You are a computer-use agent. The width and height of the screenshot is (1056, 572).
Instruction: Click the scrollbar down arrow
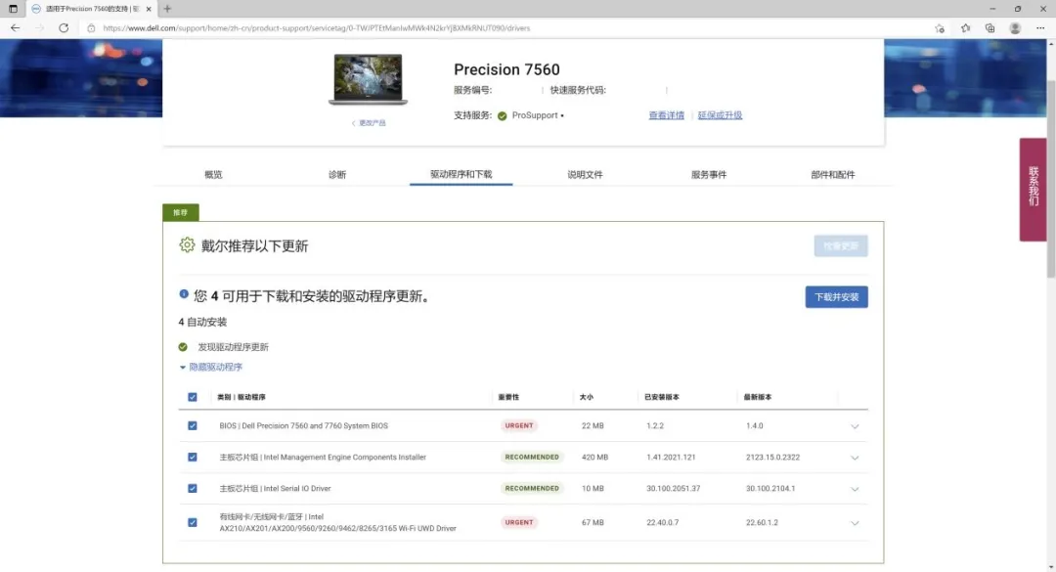tap(1050, 567)
